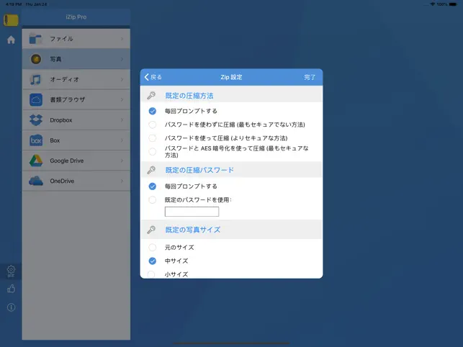Screen dimensions: 463x347
Task: Expand the Box row chevron
Action: (x=122, y=140)
